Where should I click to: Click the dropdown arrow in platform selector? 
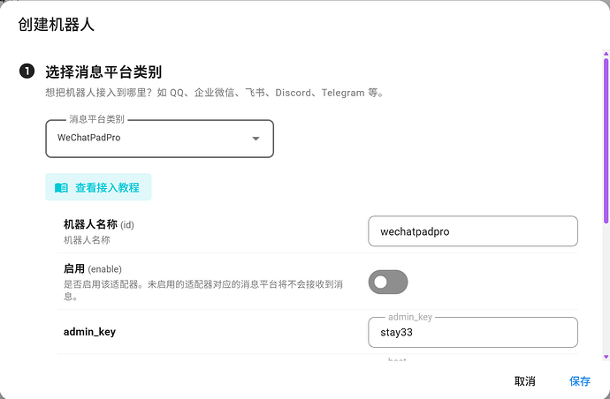coord(255,139)
